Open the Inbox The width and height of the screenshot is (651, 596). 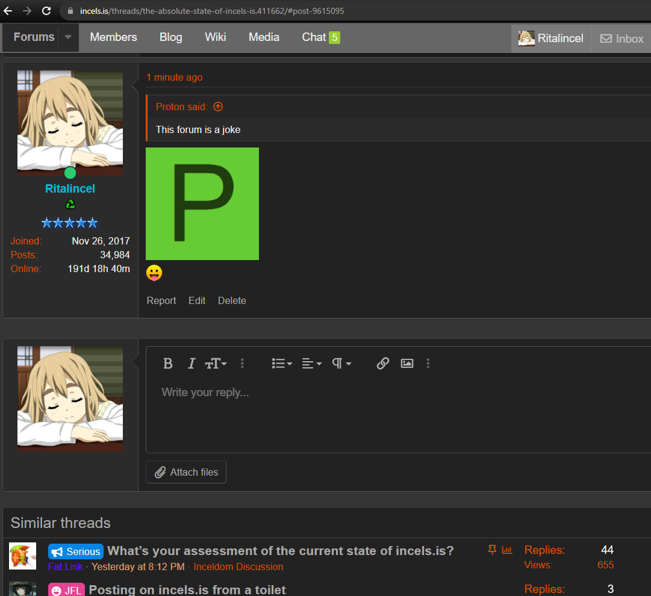(621, 39)
